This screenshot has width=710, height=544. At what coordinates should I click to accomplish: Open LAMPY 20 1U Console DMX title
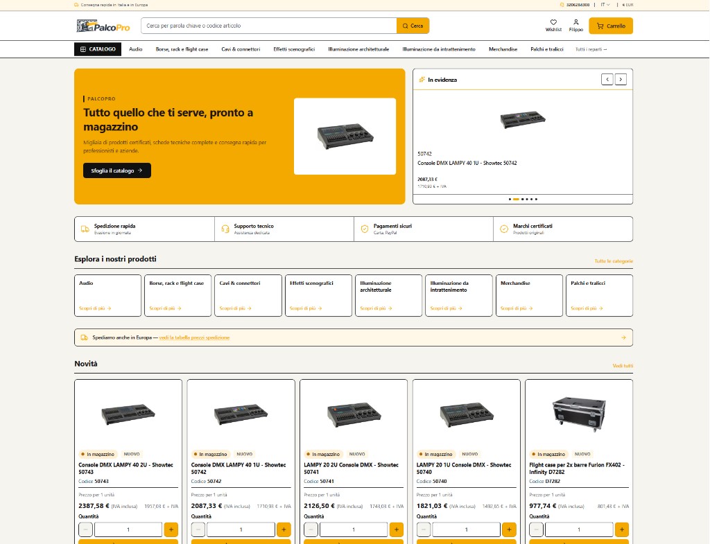(464, 468)
